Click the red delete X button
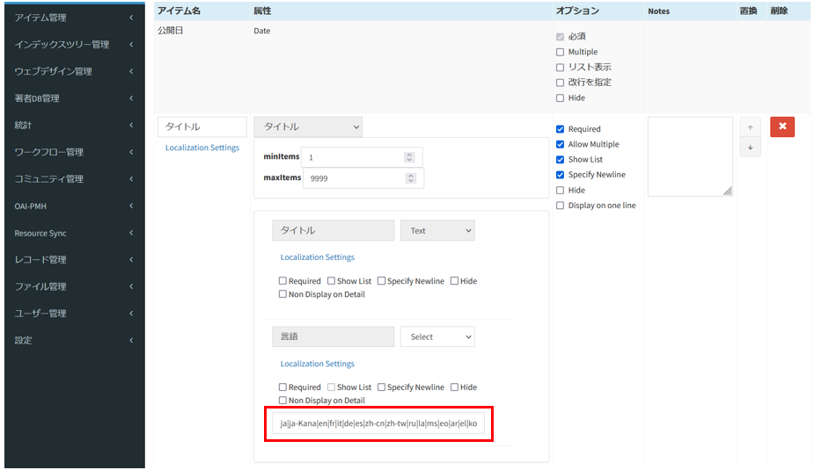 point(782,127)
